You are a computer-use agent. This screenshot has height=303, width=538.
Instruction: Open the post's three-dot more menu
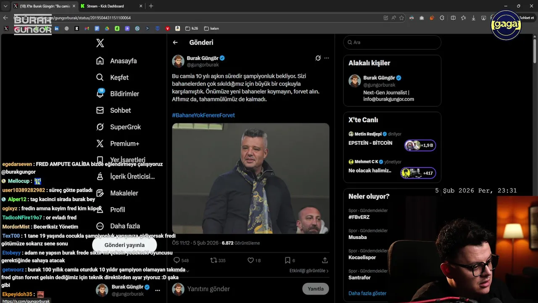(327, 58)
